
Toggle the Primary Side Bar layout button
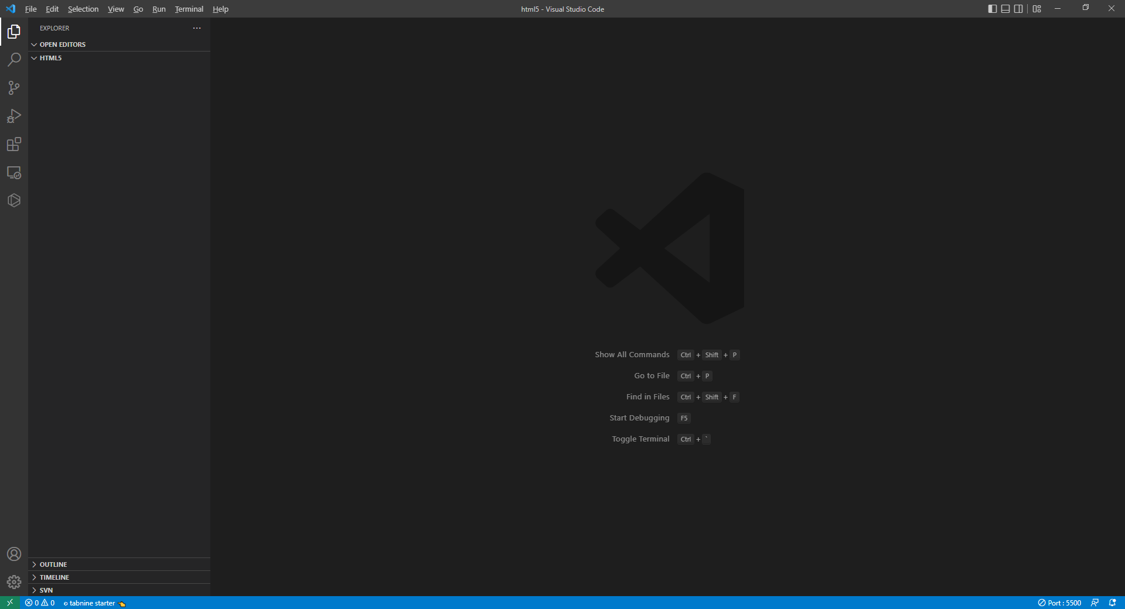(993, 9)
